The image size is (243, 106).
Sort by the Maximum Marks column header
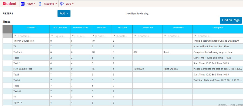[x=80, y=29]
